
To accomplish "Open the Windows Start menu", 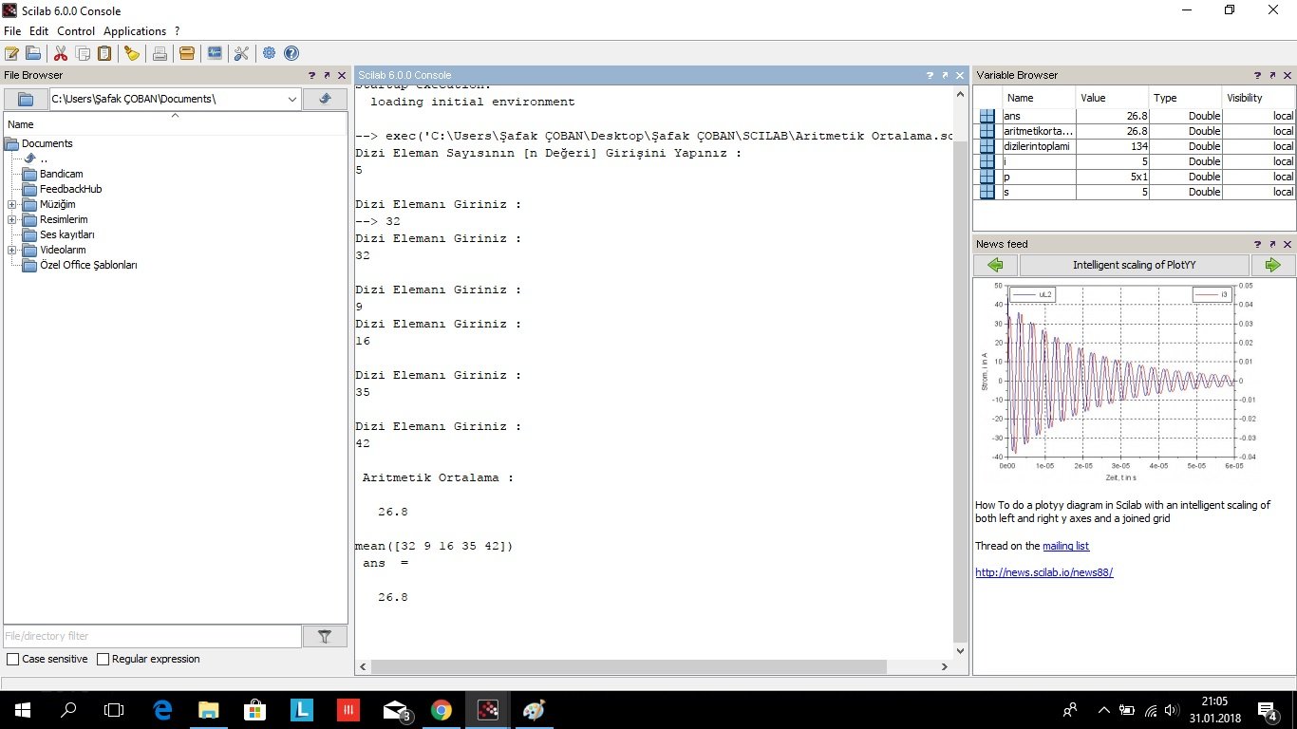I will coord(22,709).
